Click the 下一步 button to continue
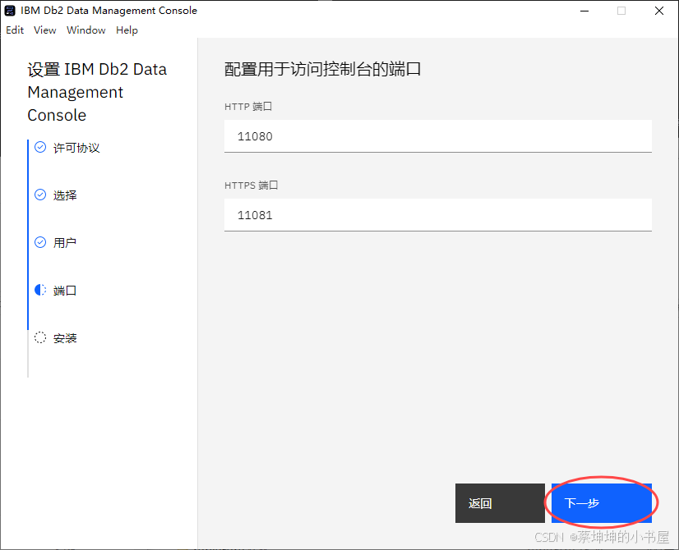This screenshot has width=679, height=550. (601, 503)
